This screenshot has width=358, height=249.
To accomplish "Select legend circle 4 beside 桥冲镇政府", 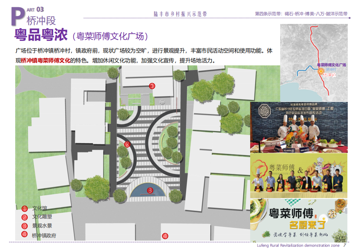I will coord(25,235).
